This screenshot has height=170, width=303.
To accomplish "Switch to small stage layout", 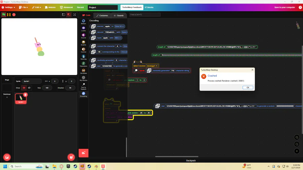I will pos(63,15).
